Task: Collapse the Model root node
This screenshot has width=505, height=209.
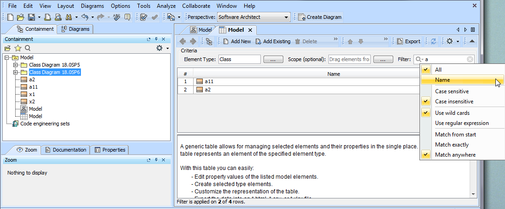Action: [x=7, y=57]
